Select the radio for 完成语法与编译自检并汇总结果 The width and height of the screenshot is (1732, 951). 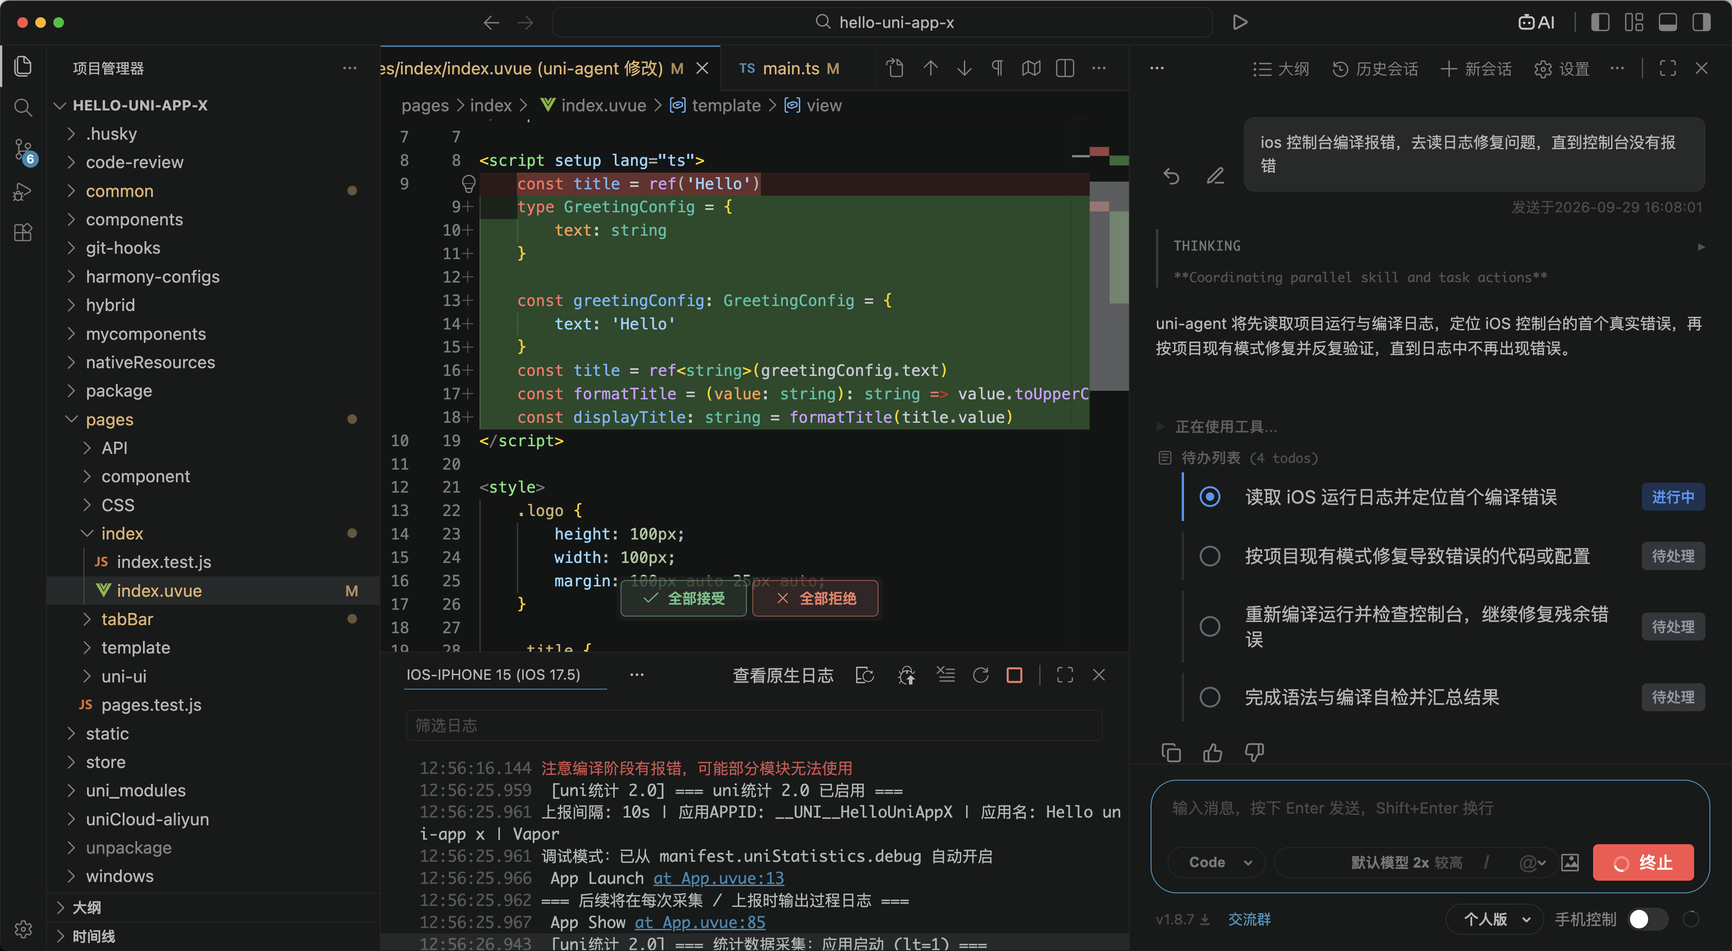1210,697
